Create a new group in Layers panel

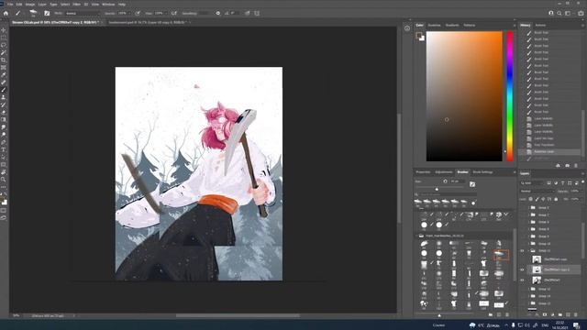(560, 315)
